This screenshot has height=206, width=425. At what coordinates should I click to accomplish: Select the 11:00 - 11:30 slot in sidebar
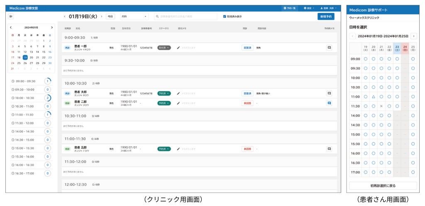tap(31, 115)
